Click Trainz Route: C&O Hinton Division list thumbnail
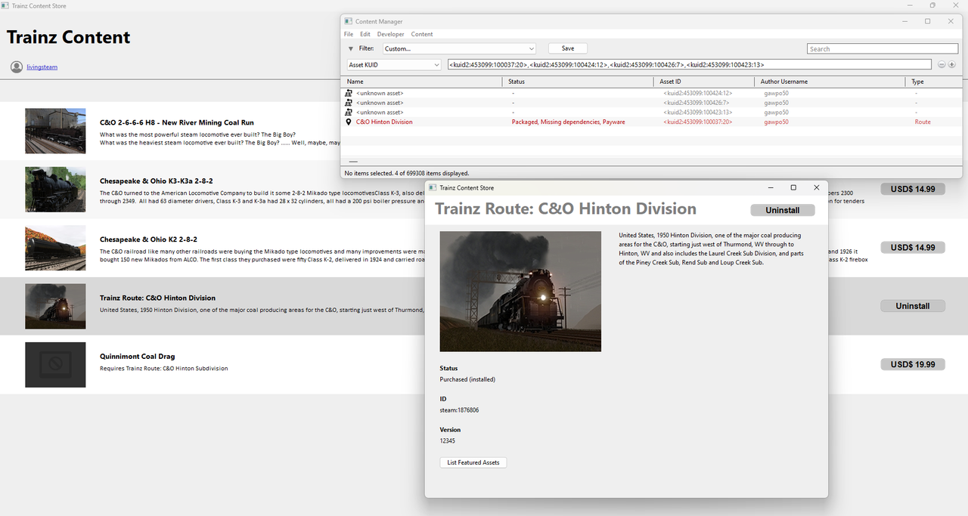968x516 pixels. pos(55,306)
